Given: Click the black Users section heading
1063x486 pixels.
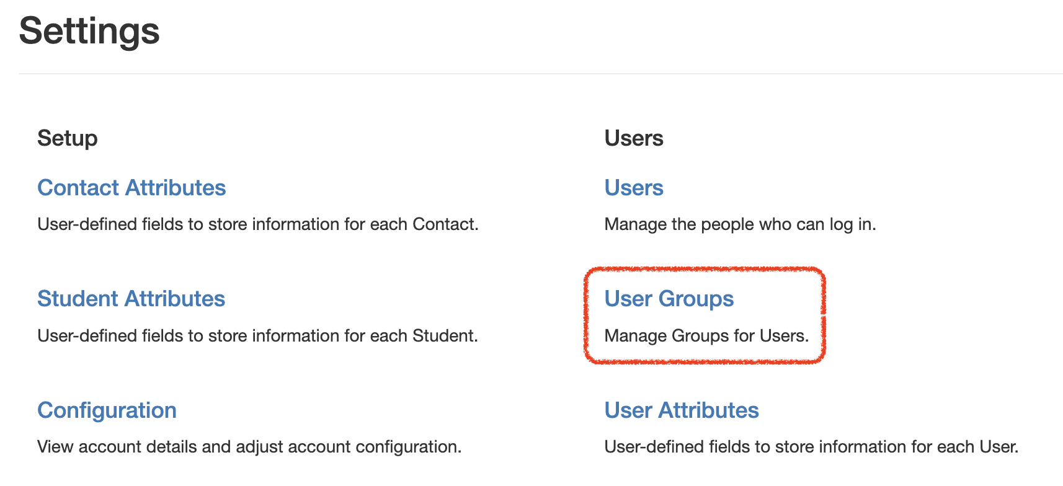Looking at the screenshot, I should [x=634, y=138].
